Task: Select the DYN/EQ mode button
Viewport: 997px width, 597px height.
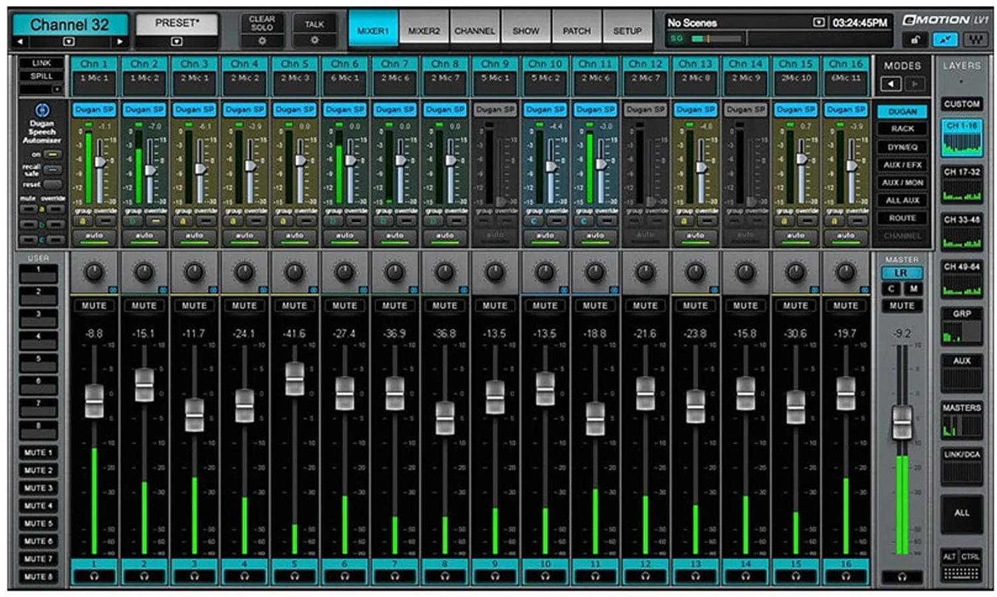Action: [x=902, y=147]
